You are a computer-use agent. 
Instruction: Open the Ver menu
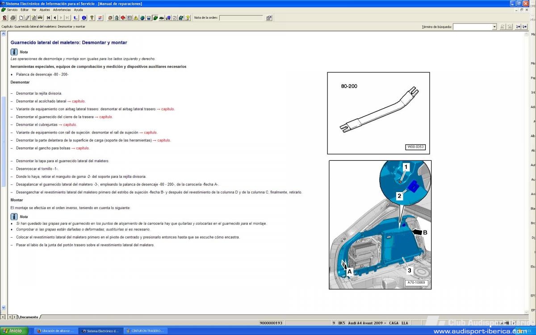point(34,9)
